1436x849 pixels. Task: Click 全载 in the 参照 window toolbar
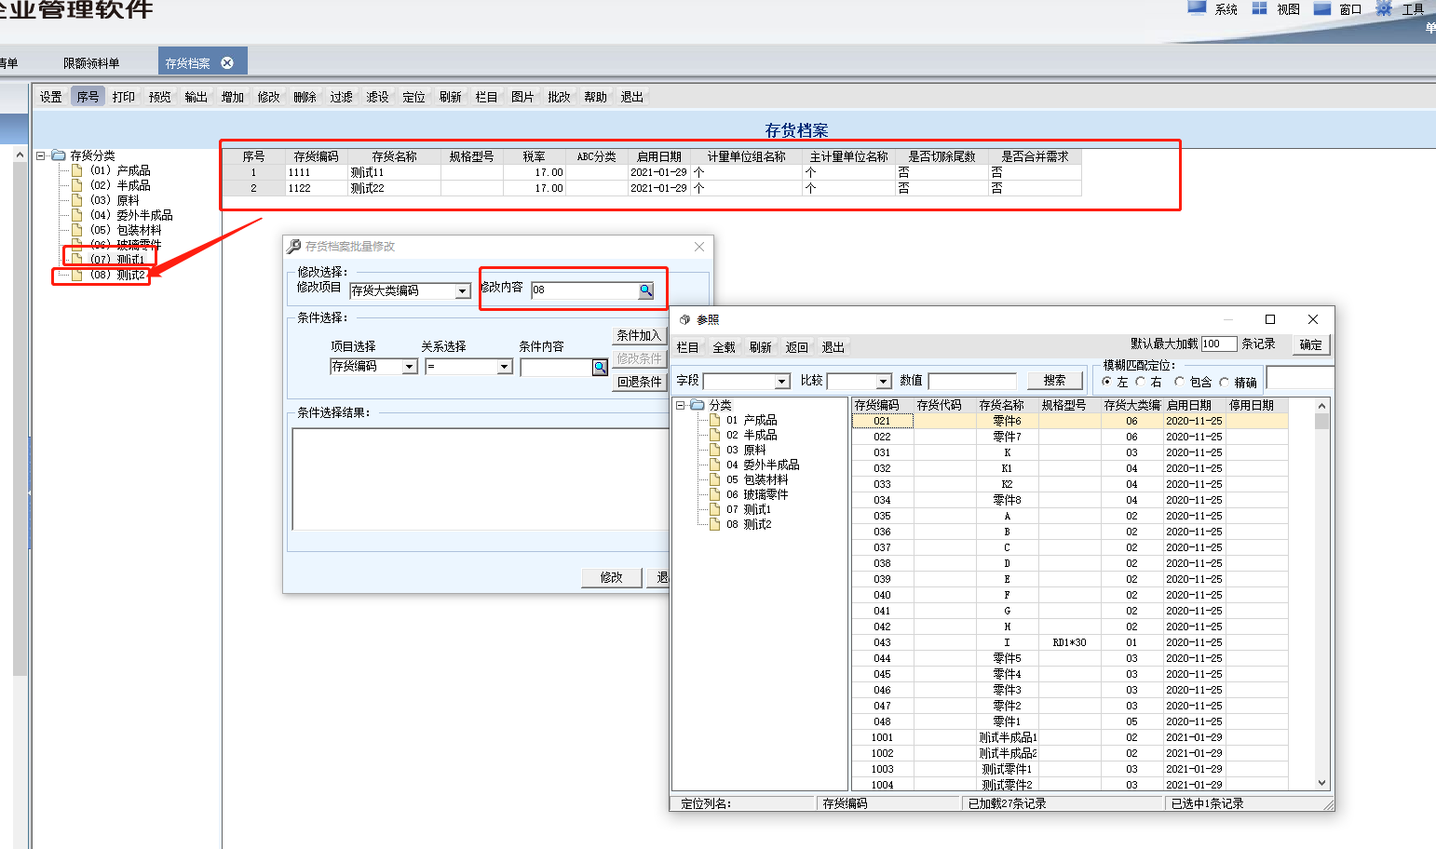click(725, 347)
